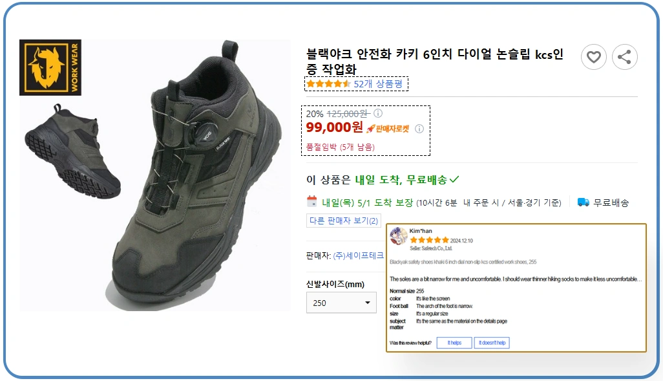
Task: Click Kim*han reviewer avatar
Action: [399, 235]
